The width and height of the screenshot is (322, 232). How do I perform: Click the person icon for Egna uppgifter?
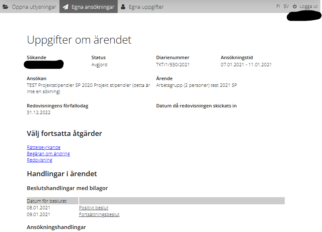(123, 7)
